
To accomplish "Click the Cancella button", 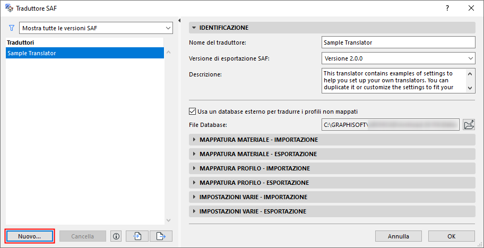I will (x=83, y=236).
